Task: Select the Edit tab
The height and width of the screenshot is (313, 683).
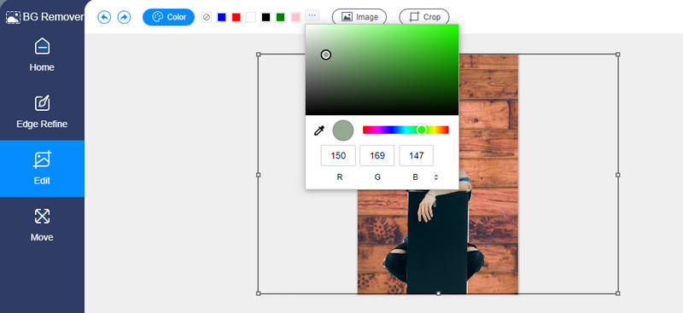Action: pos(42,169)
